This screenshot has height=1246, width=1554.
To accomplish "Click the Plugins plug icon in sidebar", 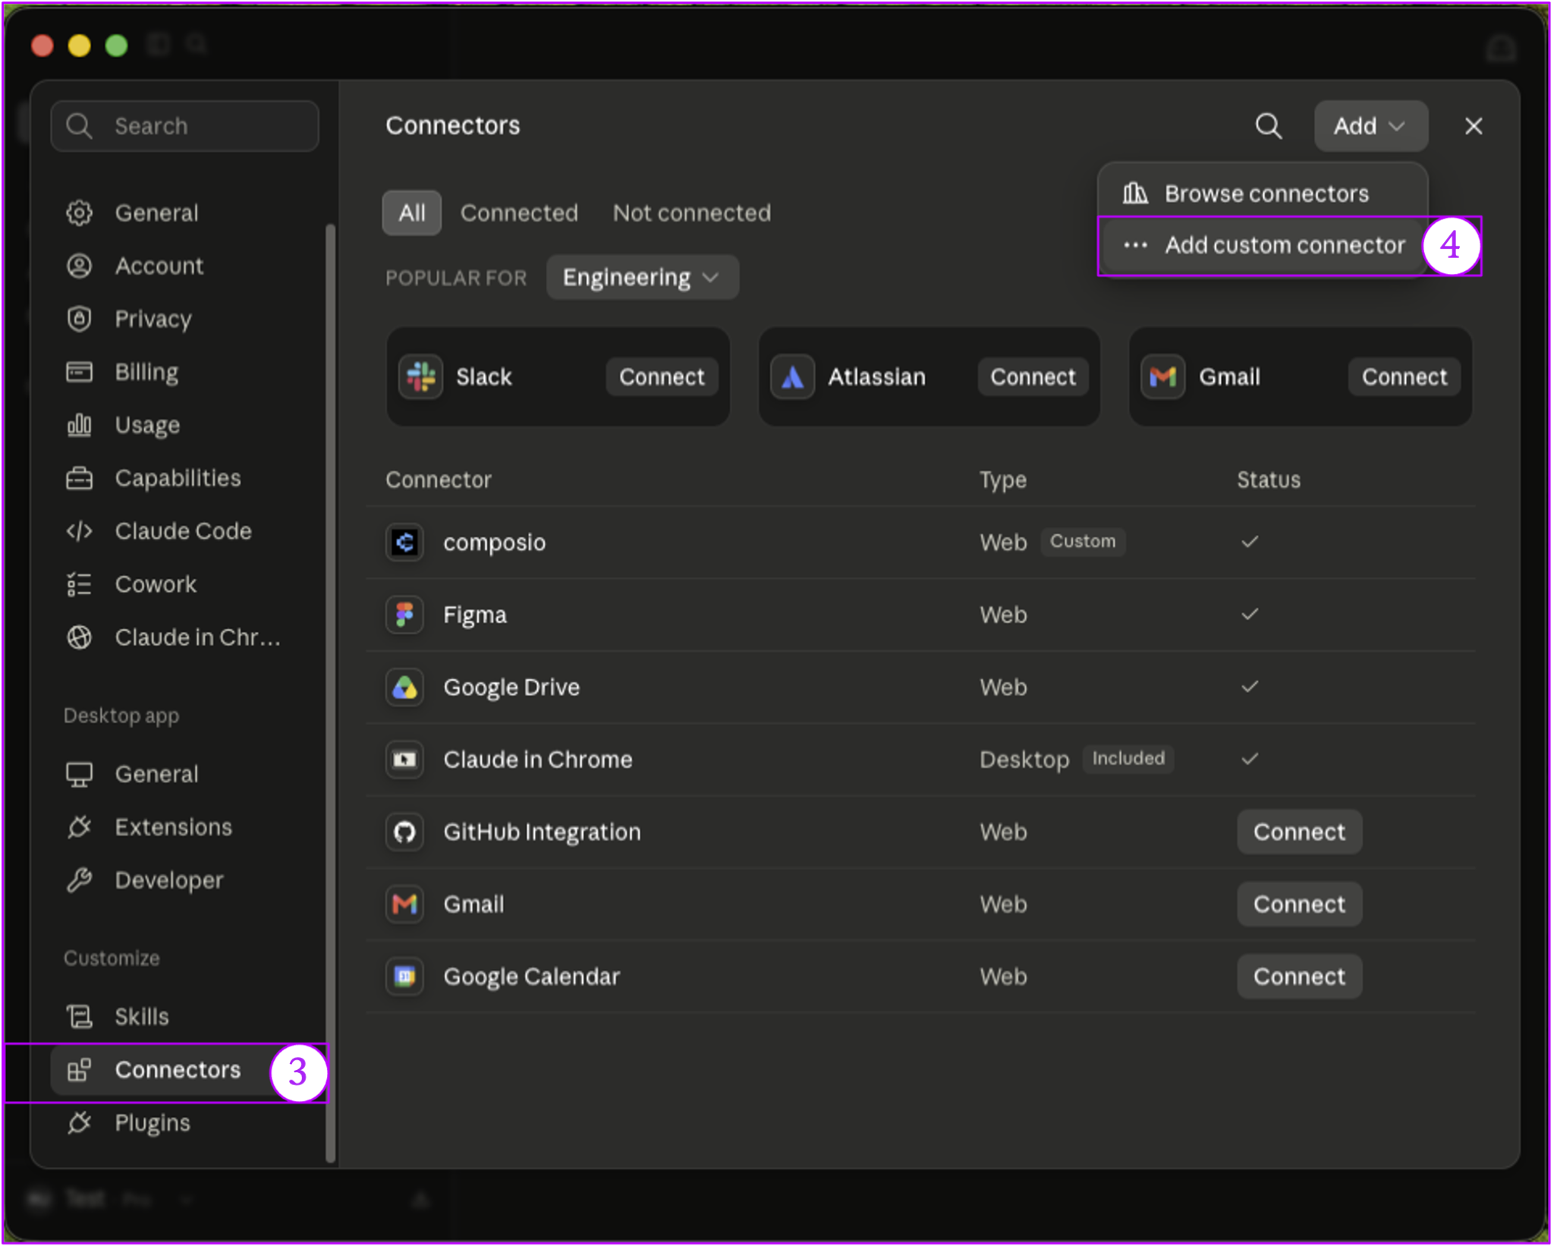I will [x=80, y=1122].
